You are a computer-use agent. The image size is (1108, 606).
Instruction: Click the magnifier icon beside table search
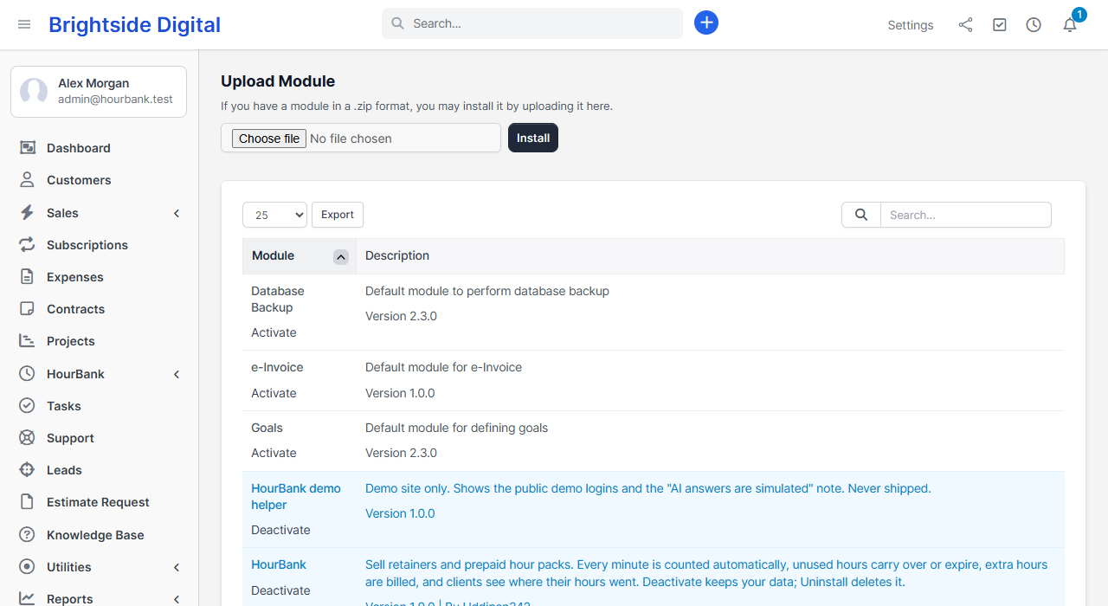coord(861,215)
